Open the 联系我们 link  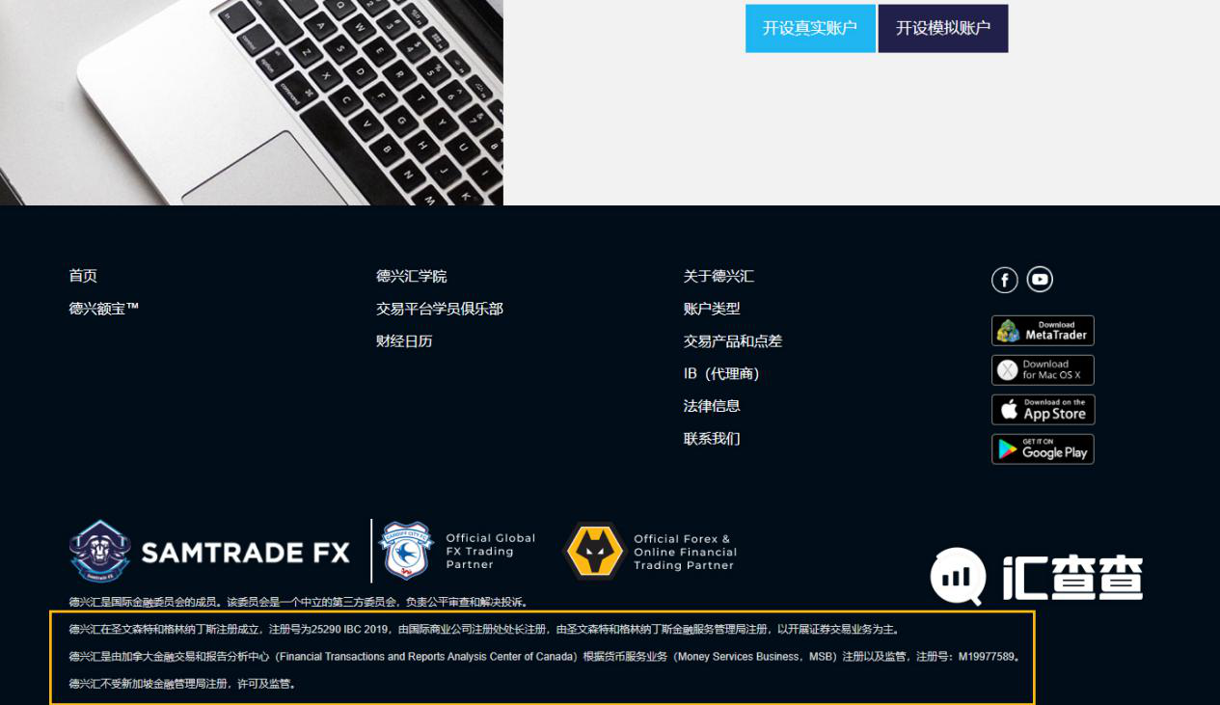click(x=712, y=438)
